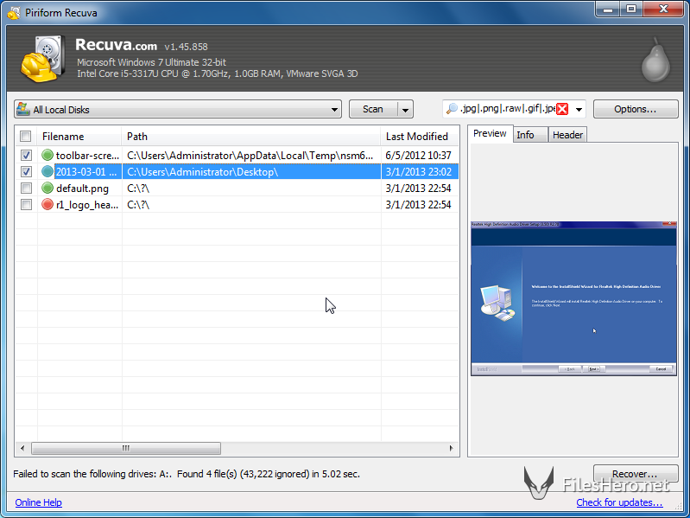Select the r1_logo_hea... filename
The width and height of the screenshot is (690, 518).
pos(86,205)
